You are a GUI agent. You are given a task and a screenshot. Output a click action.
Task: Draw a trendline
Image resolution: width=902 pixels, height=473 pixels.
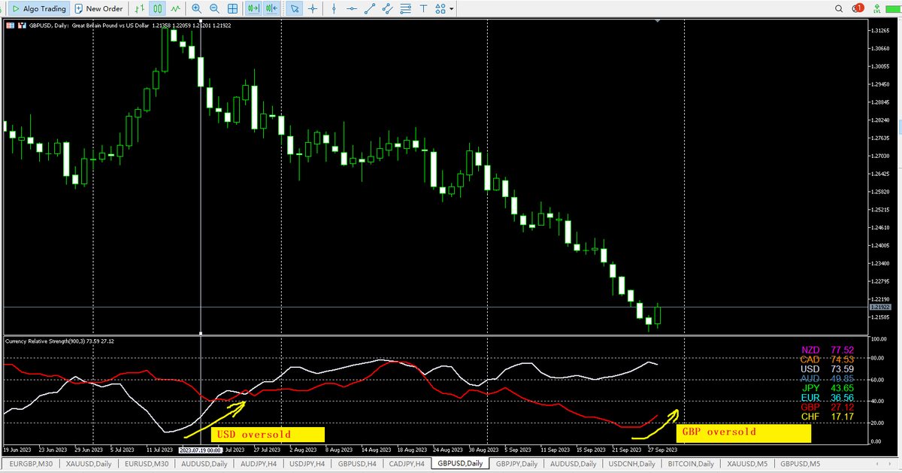370,9
